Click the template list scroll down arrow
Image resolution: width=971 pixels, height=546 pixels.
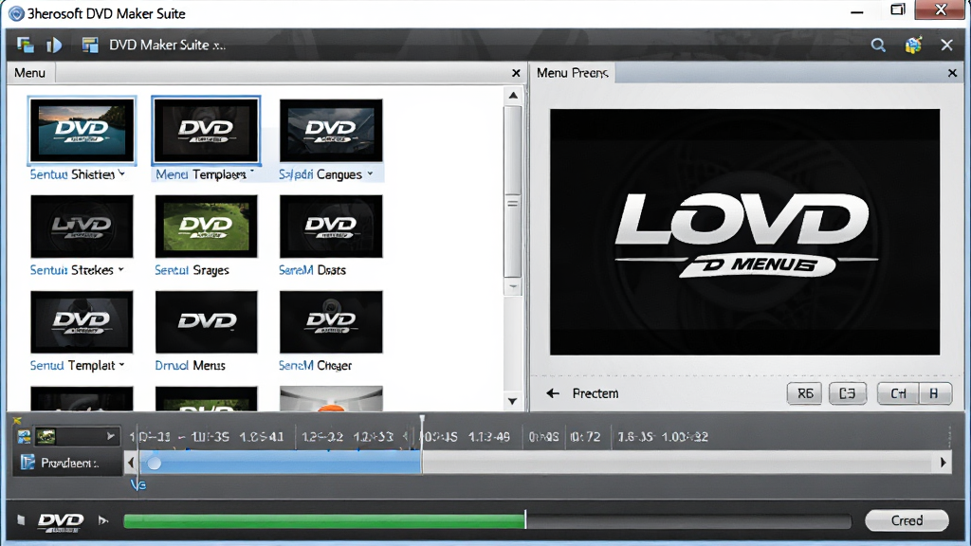[x=513, y=401]
